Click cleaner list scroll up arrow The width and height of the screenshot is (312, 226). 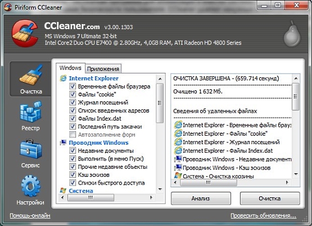160,79
